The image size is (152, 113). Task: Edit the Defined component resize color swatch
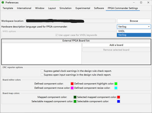pyautogui.click(x=116, y=88)
